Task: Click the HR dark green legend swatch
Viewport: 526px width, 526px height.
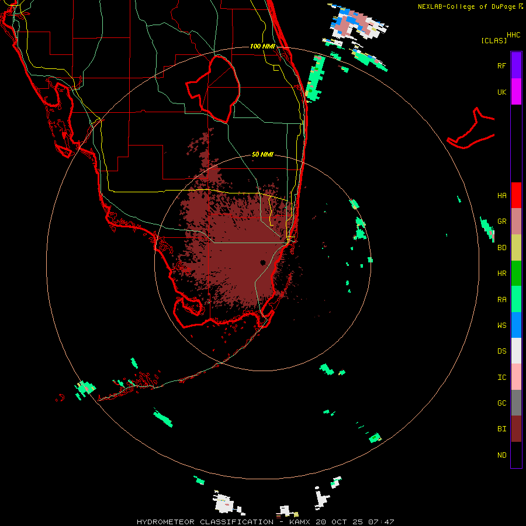Action: click(x=516, y=274)
